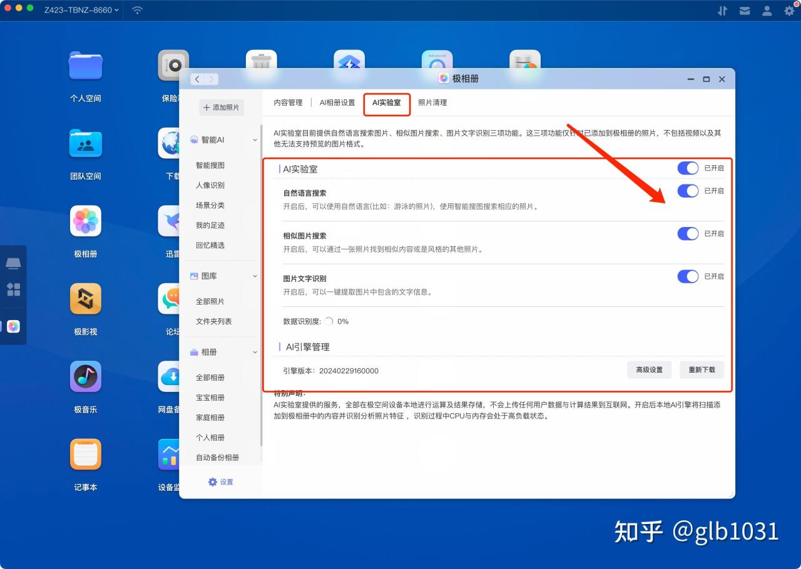
Task: Click the 数据识别度 progress indicator
Action: click(330, 321)
